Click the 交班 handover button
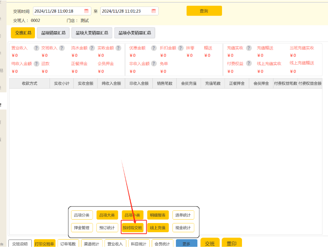Screen dimensions: 328x248 (x=210, y=243)
